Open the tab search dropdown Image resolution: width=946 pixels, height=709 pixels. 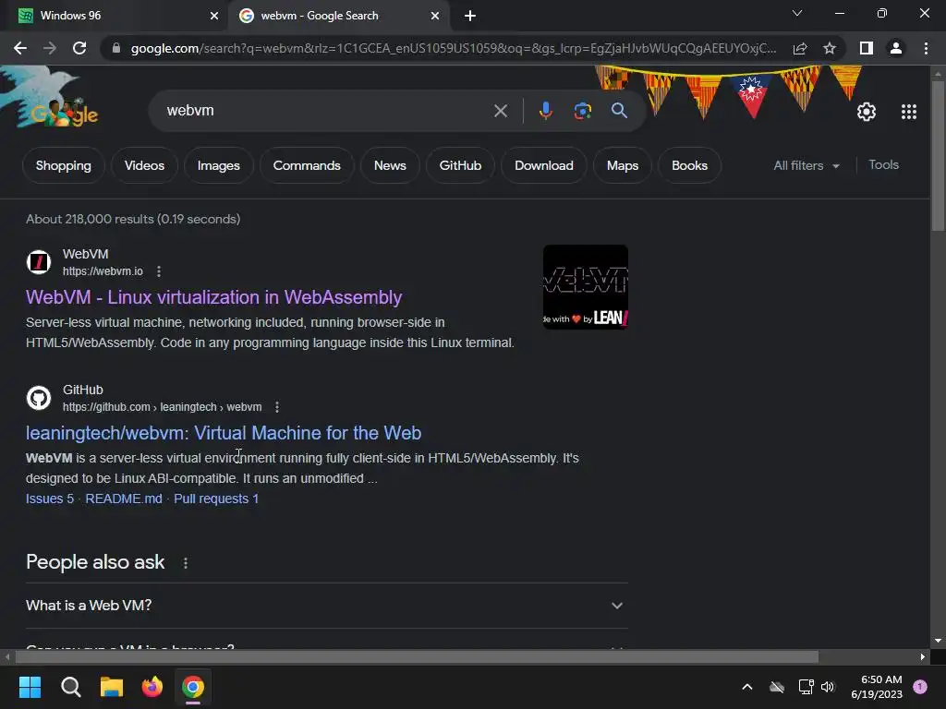pyautogui.click(x=797, y=13)
